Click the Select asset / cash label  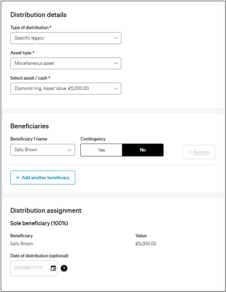coord(30,78)
